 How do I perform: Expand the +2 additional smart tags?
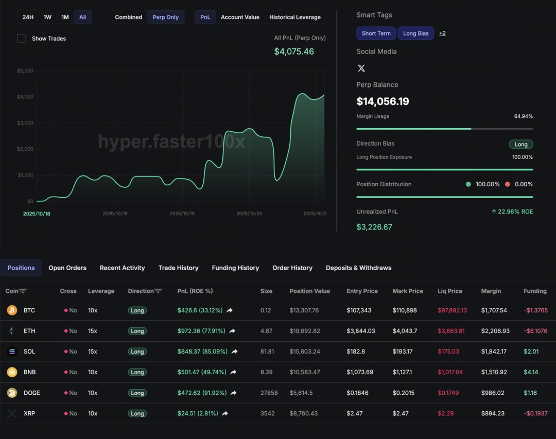pyautogui.click(x=442, y=33)
